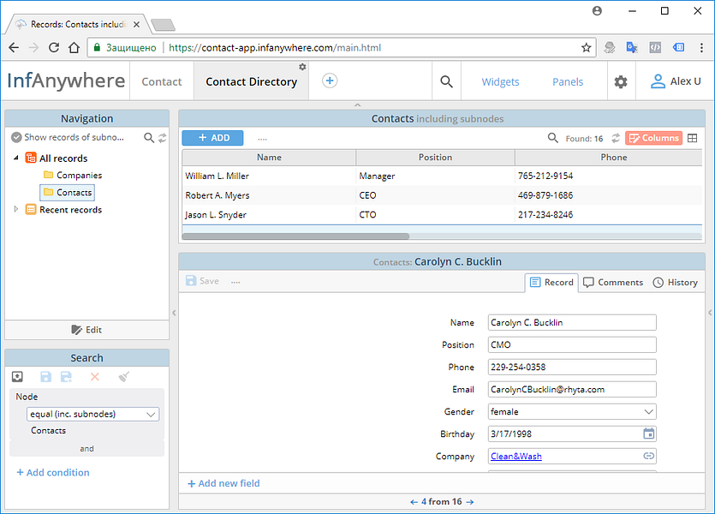715x514 pixels.
Task: Open Alex U user profile menu
Action: coord(676,81)
